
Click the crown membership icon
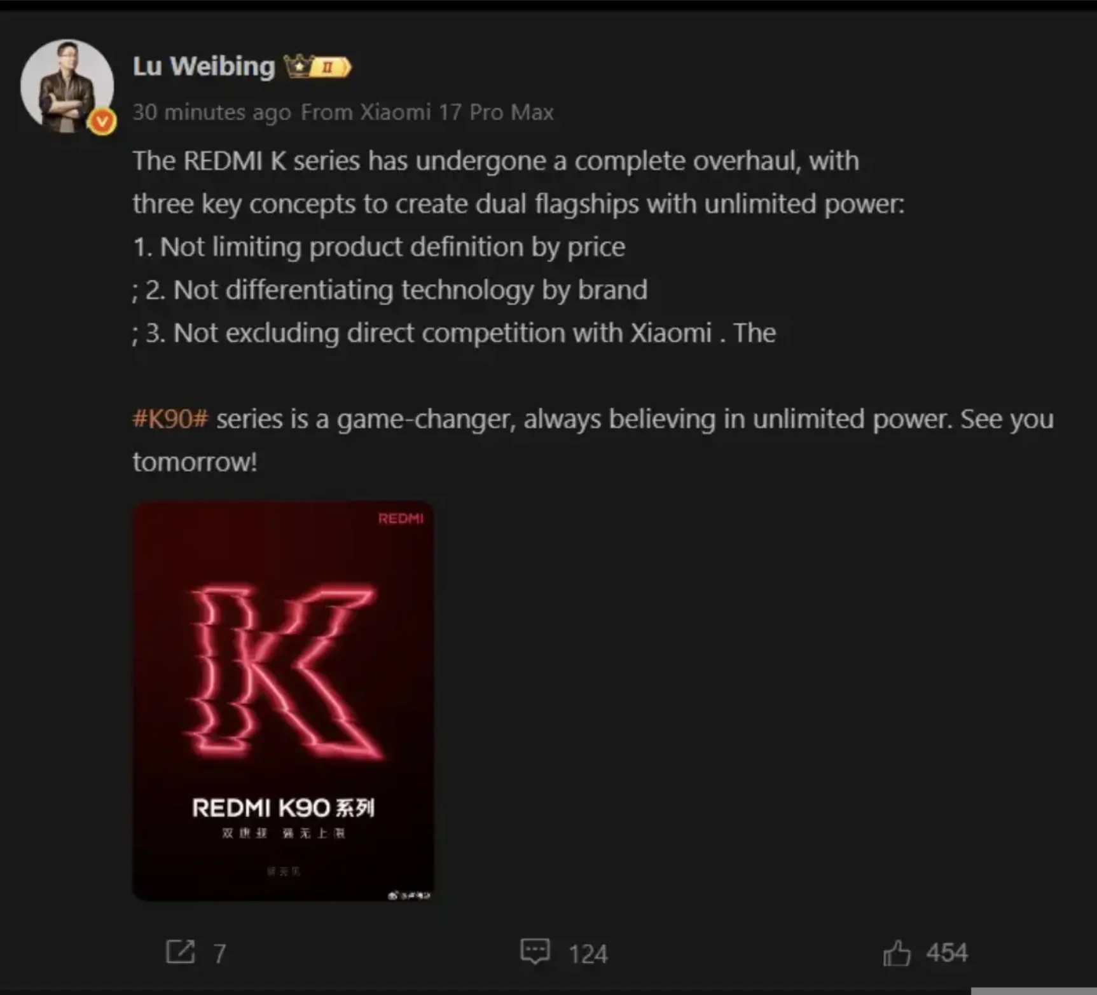click(x=296, y=66)
